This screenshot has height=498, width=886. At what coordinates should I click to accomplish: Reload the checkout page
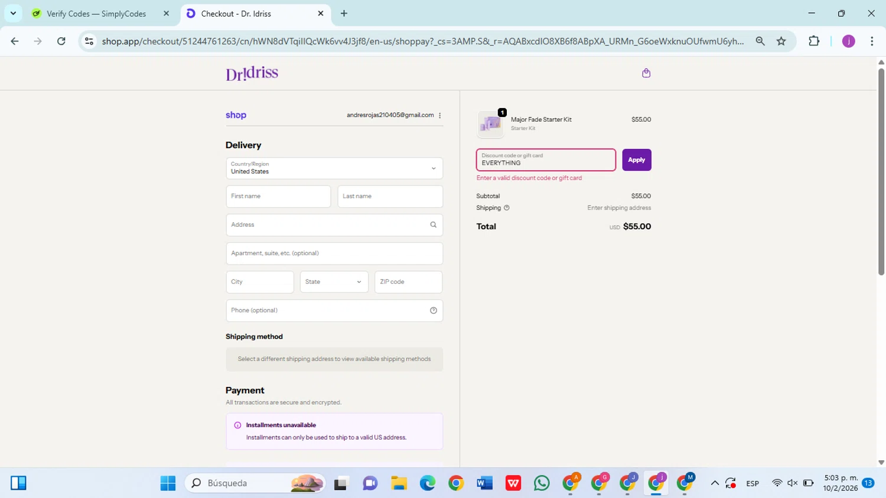pyautogui.click(x=61, y=41)
